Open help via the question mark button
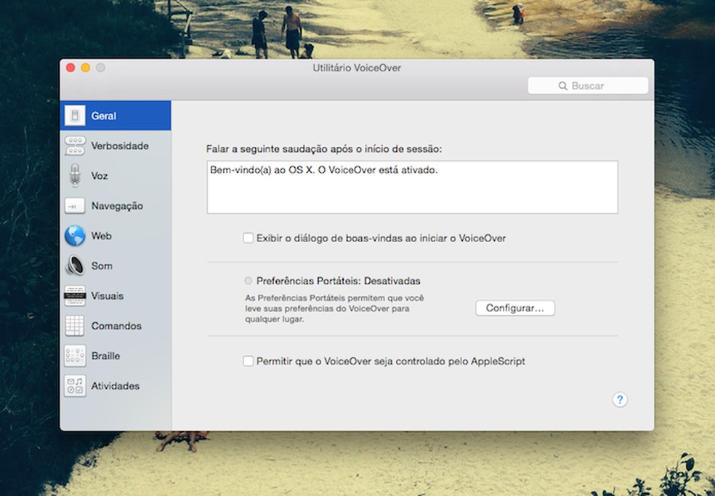This screenshot has width=715, height=496. [x=619, y=399]
